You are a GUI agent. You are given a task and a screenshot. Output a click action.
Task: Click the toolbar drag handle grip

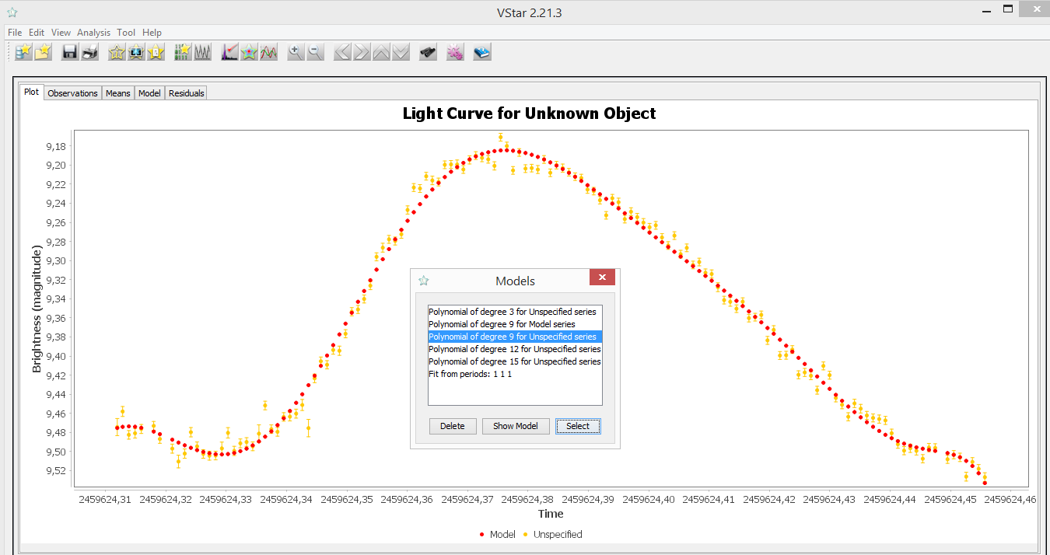[9, 52]
